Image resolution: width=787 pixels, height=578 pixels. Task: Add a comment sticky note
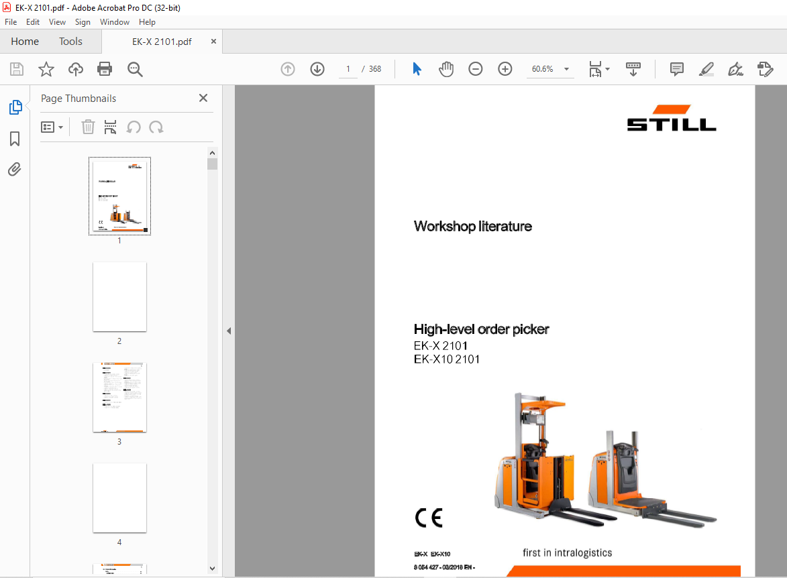click(676, 69)
